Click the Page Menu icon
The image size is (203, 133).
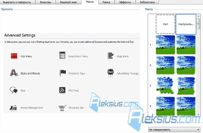[110, 56]
